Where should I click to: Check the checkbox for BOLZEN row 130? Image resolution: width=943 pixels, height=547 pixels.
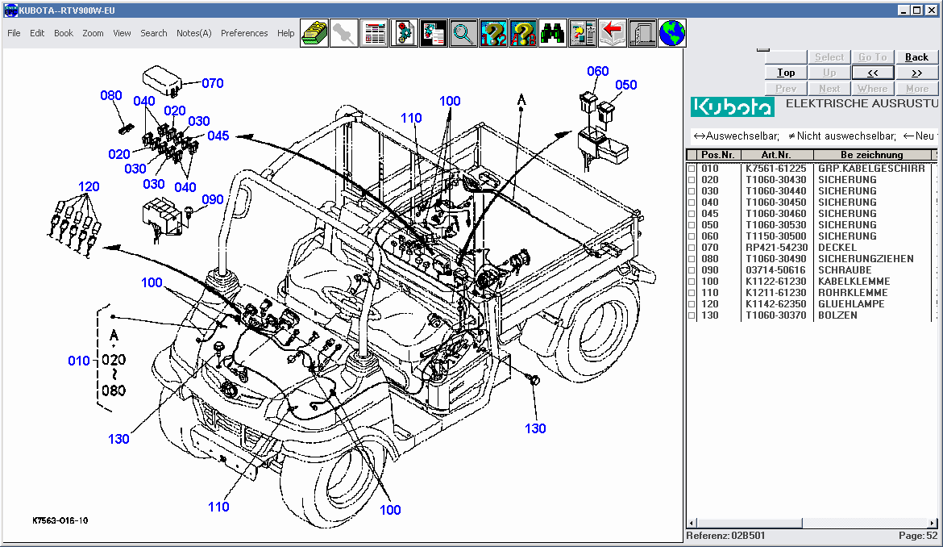click(692, 315)
